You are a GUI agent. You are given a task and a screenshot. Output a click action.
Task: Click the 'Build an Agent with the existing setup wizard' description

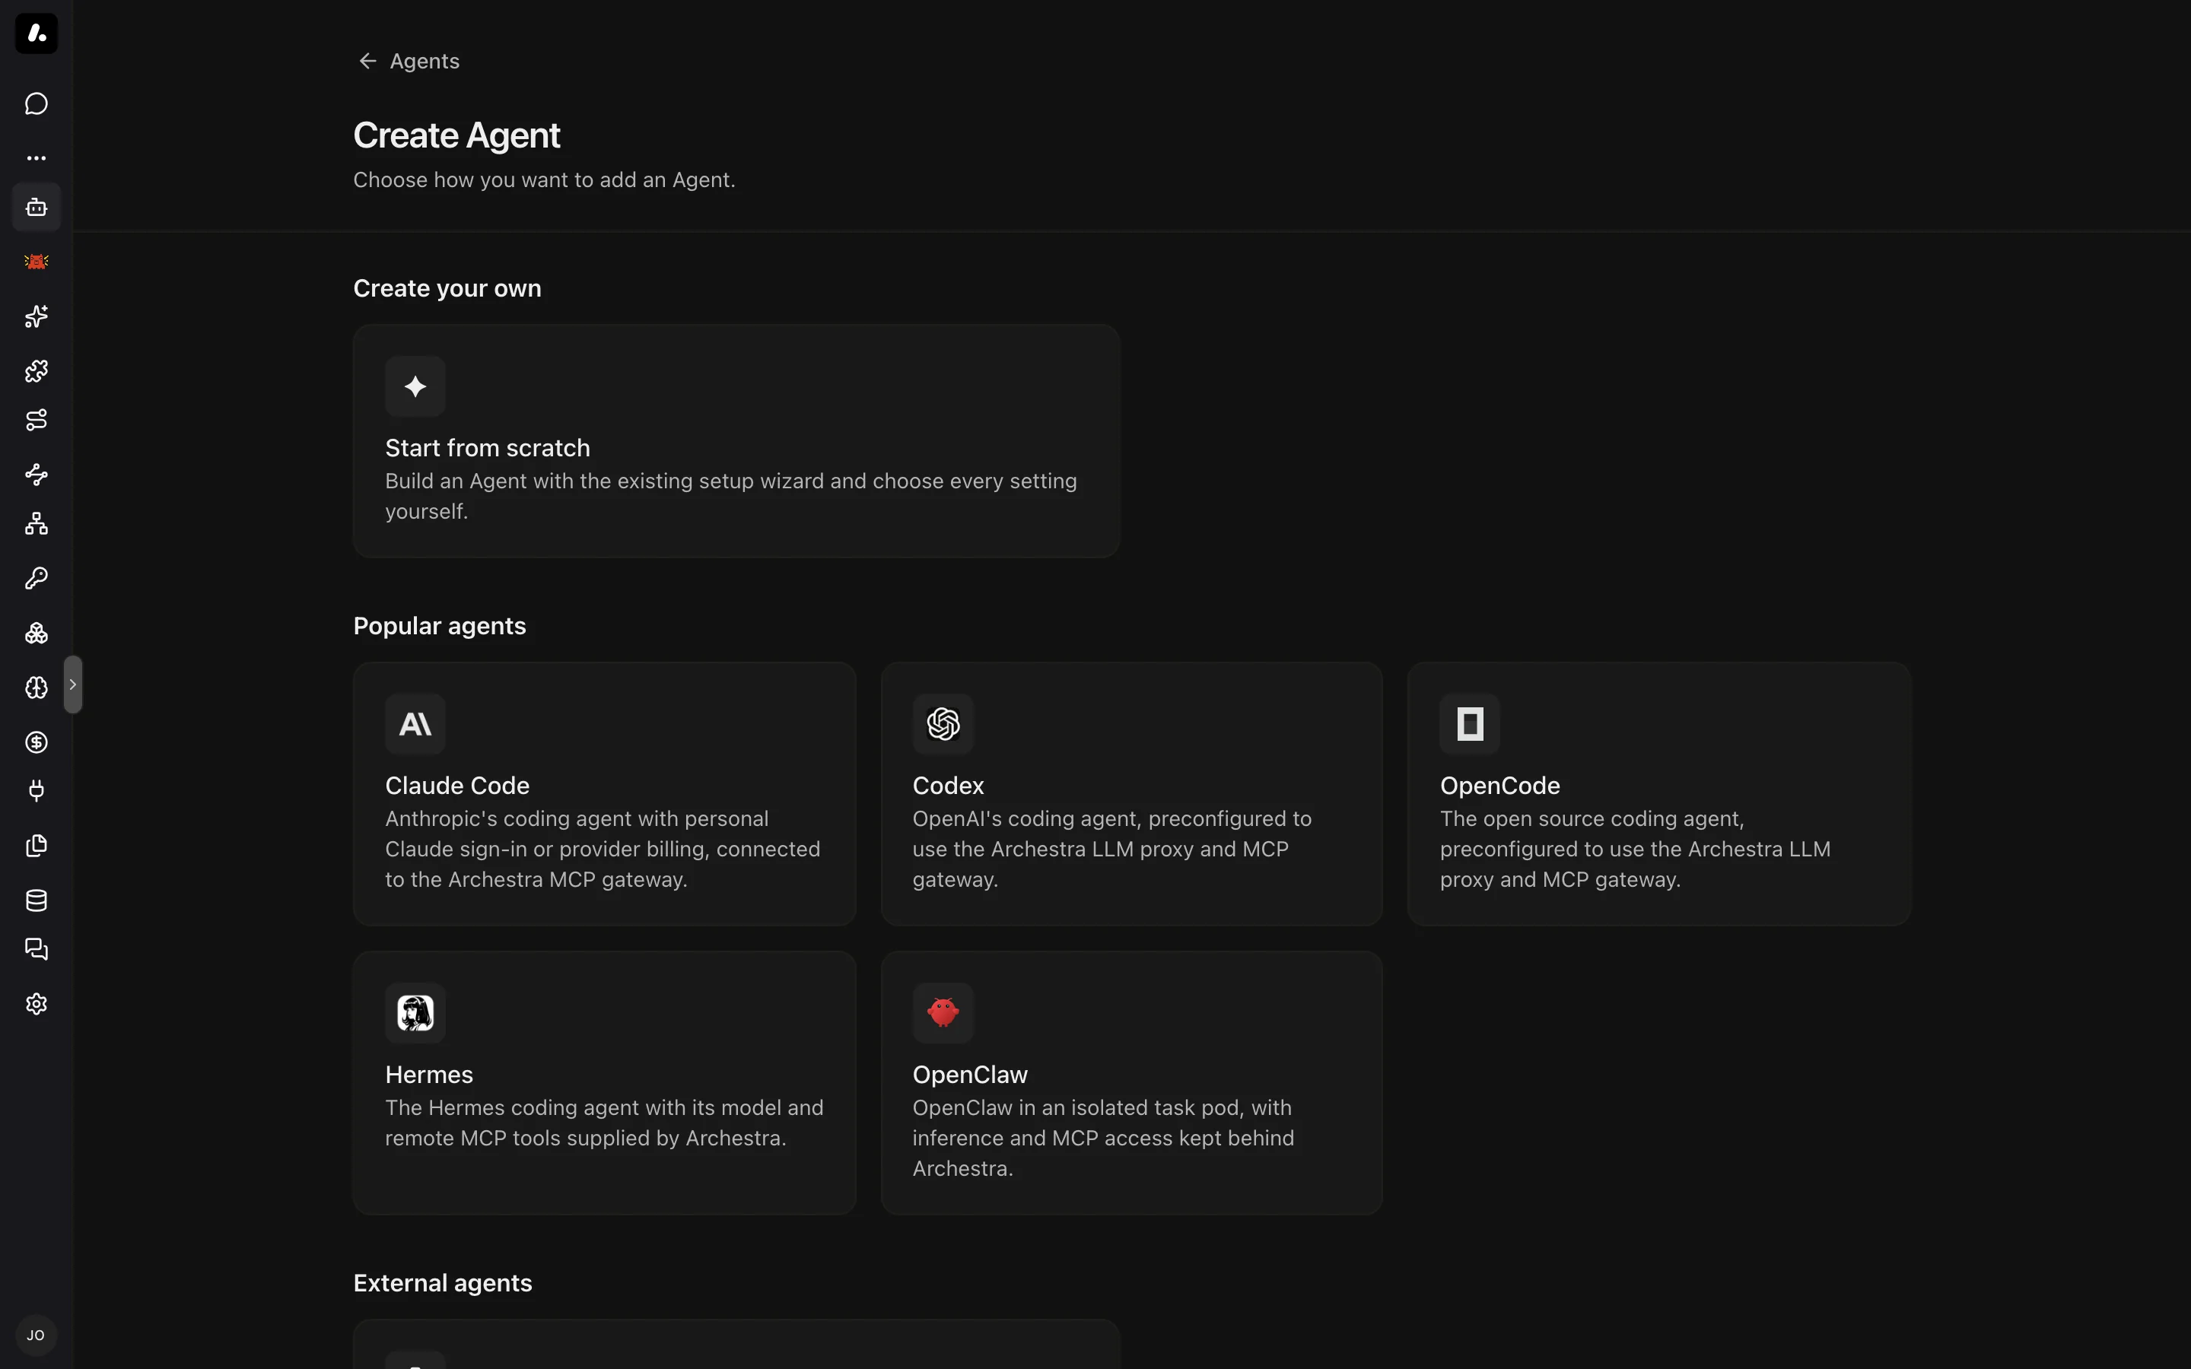[730, 496]
